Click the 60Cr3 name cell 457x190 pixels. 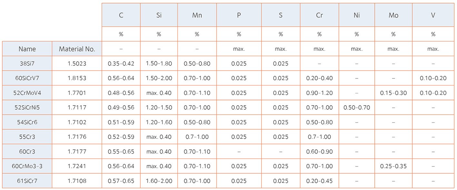27,152
